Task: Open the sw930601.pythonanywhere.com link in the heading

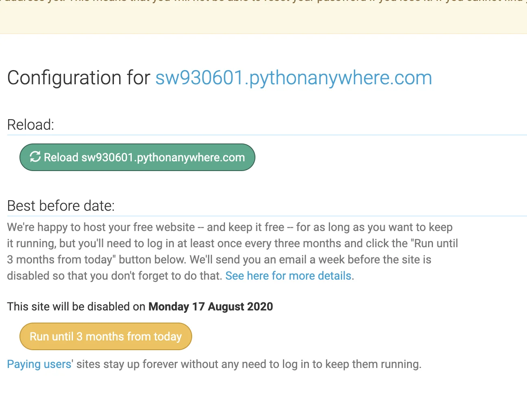Action: [293, 78]
